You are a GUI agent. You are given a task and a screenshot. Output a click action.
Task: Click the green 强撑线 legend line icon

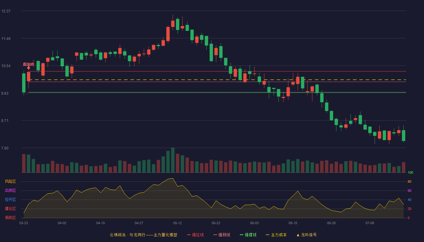241,235
